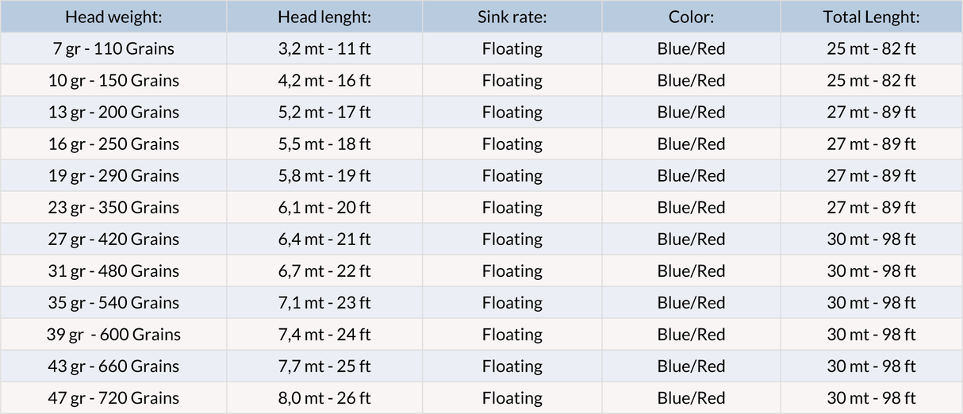Image resolution: width=963 pixels, height=414 pixels.
Task: Select the 'Sink rate:' column header
Action: pos(512,17)
